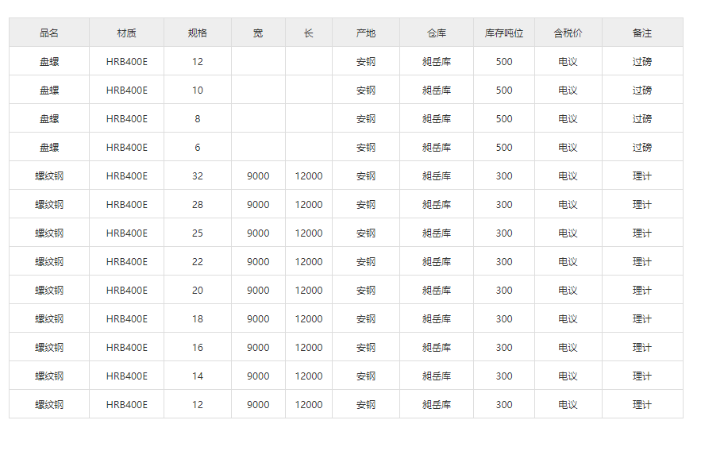Image resolution: width=701 pixels, height=451 pixels.
Task: Click 12000 length in 规格 22 row
Action: click(x=309, y=261)
